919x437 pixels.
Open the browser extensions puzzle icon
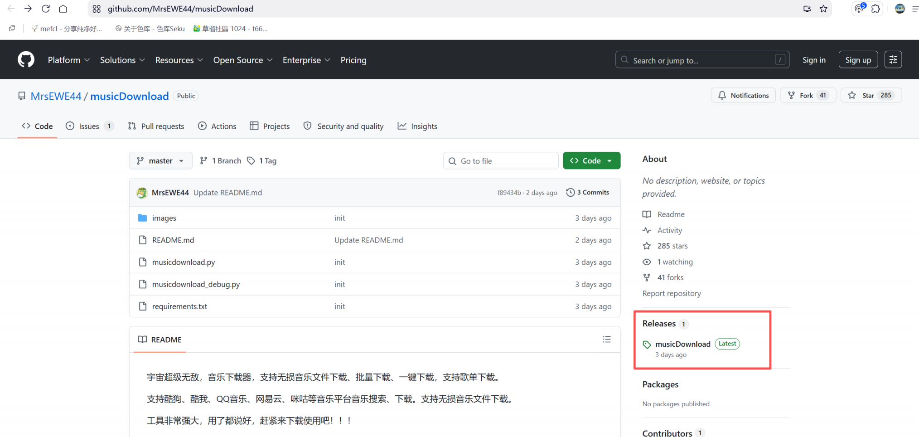[x=875, y=9]
